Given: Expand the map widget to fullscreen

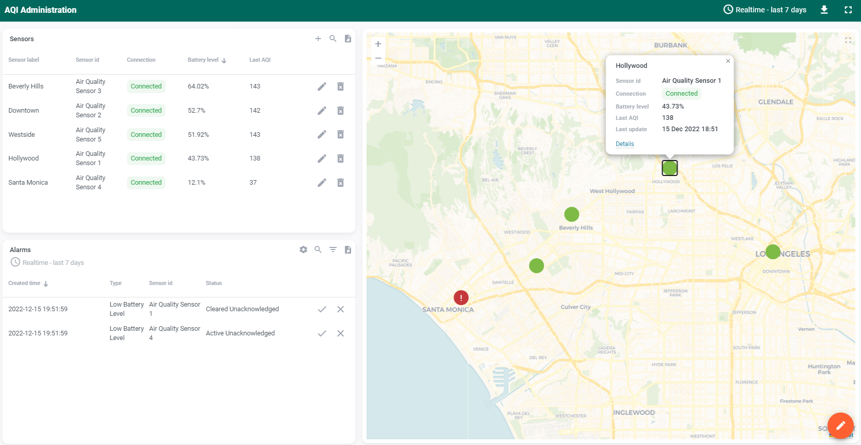Looking at the screenshot, I should (848, 40).
